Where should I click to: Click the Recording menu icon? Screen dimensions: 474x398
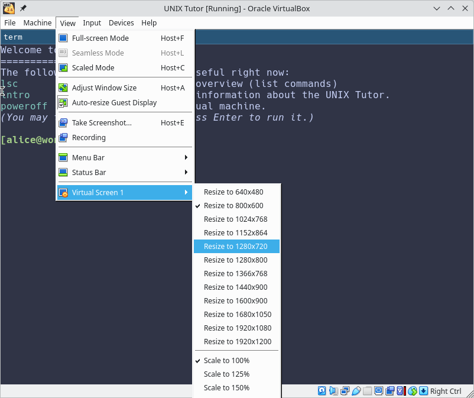click(x=63, y=138)
